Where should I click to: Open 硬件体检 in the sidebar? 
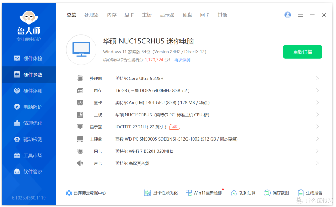click(x=29, y=58)
